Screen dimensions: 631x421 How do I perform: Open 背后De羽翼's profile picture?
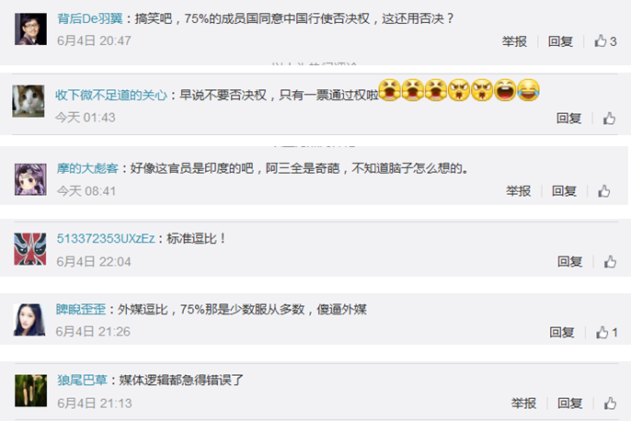point(30,28)
